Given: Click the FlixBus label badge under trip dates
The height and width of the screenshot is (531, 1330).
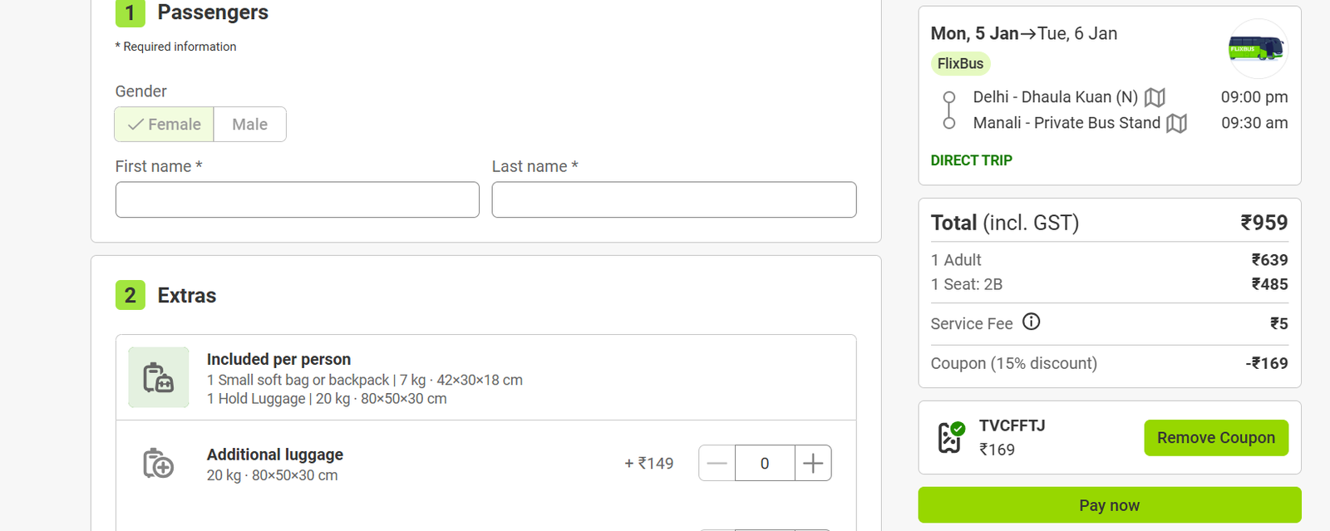Looking at the screenshot, I should [960, 63].
